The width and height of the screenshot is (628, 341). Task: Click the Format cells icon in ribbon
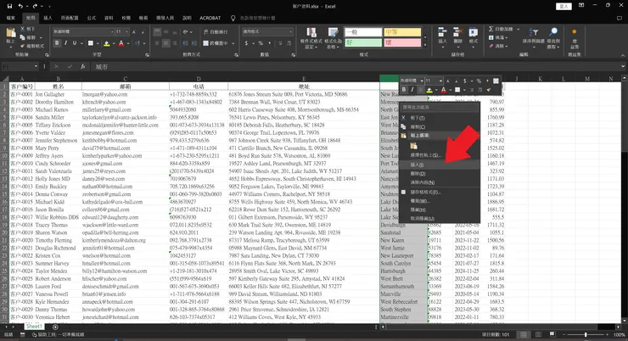point(474,33)
